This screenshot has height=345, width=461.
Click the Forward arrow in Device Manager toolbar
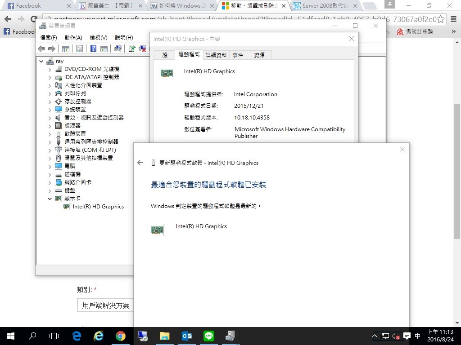52,49
